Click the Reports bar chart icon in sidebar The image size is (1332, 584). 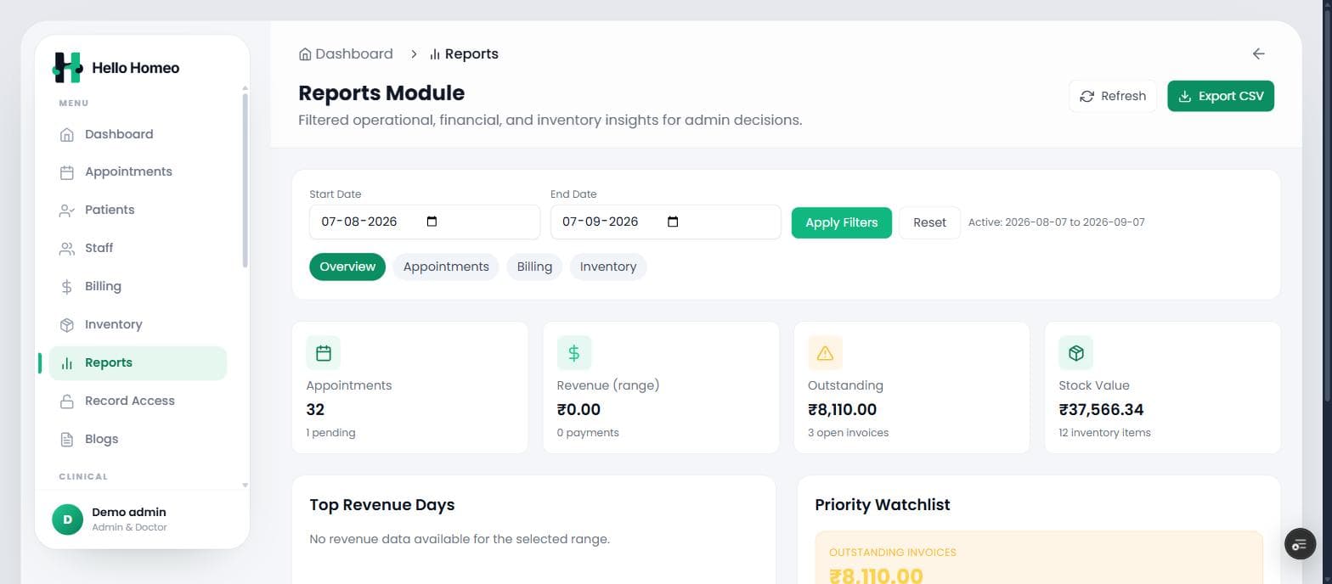tap(67, 363)
